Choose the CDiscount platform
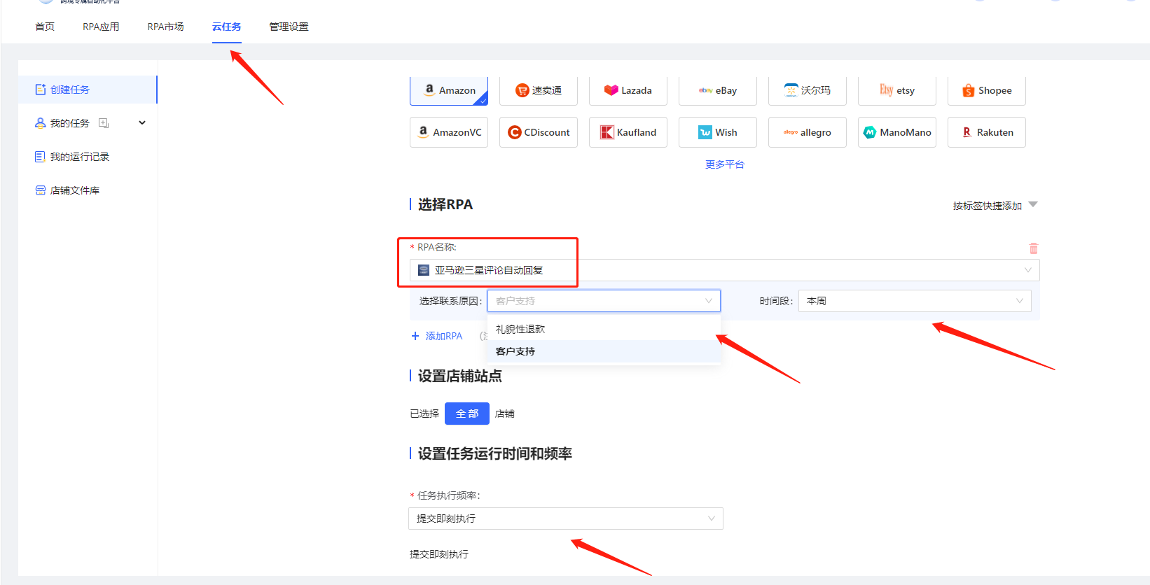1150x585 pixels. pyautogui.click(x=539, y=132)
